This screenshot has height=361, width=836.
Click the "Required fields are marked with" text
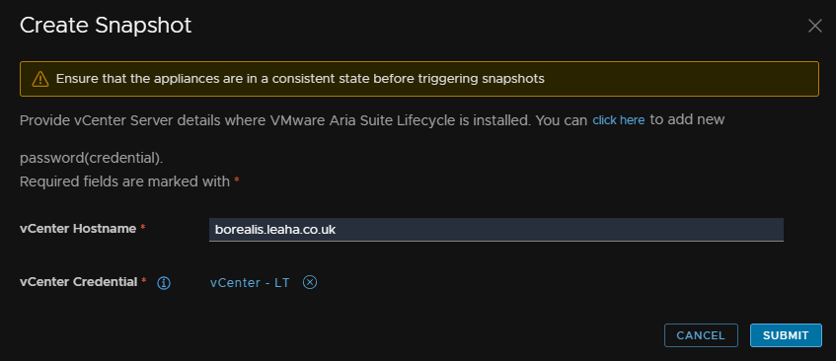pos(124,181)
